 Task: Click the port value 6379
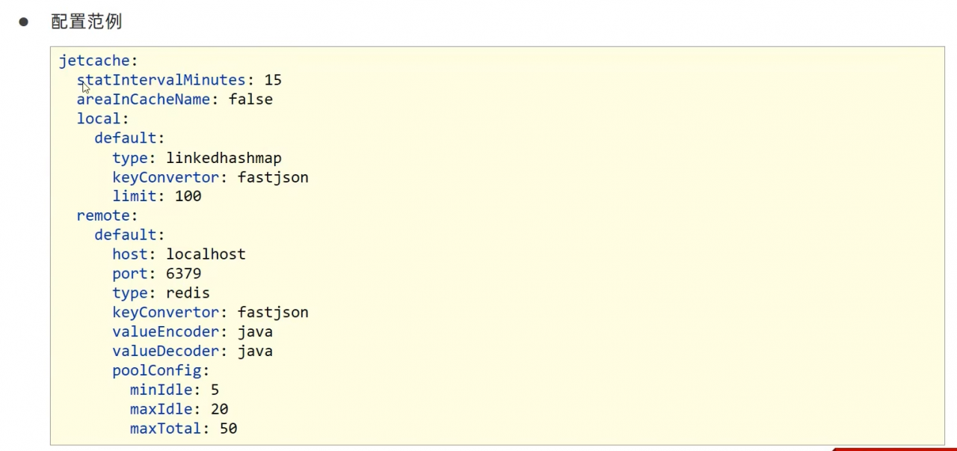pos(183,274)
